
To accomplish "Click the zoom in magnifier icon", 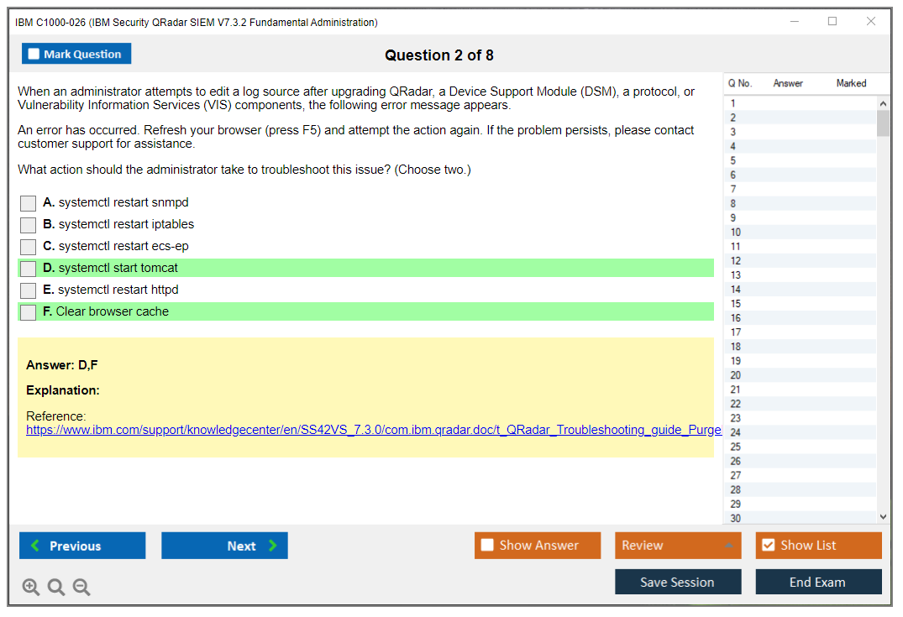I will point(31,588).
